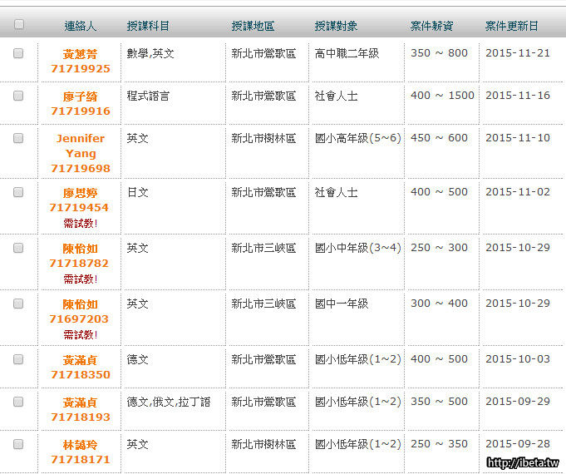566x474 pixels.
Task: Sort the table by 案件更新日
Action: [511, 26]
